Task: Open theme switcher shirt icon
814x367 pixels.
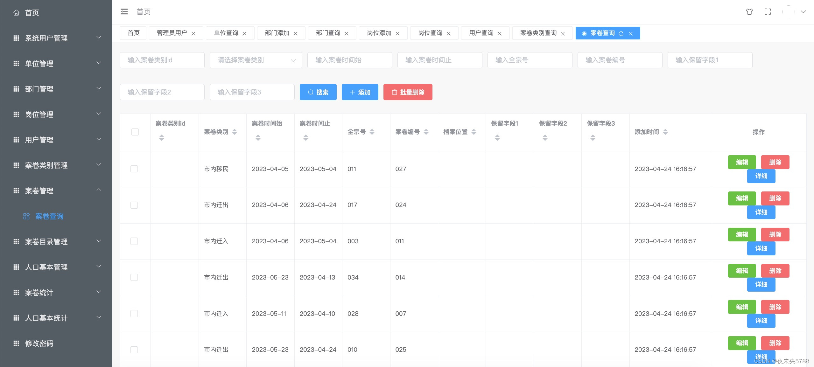Action: click(x=749, y=12)
